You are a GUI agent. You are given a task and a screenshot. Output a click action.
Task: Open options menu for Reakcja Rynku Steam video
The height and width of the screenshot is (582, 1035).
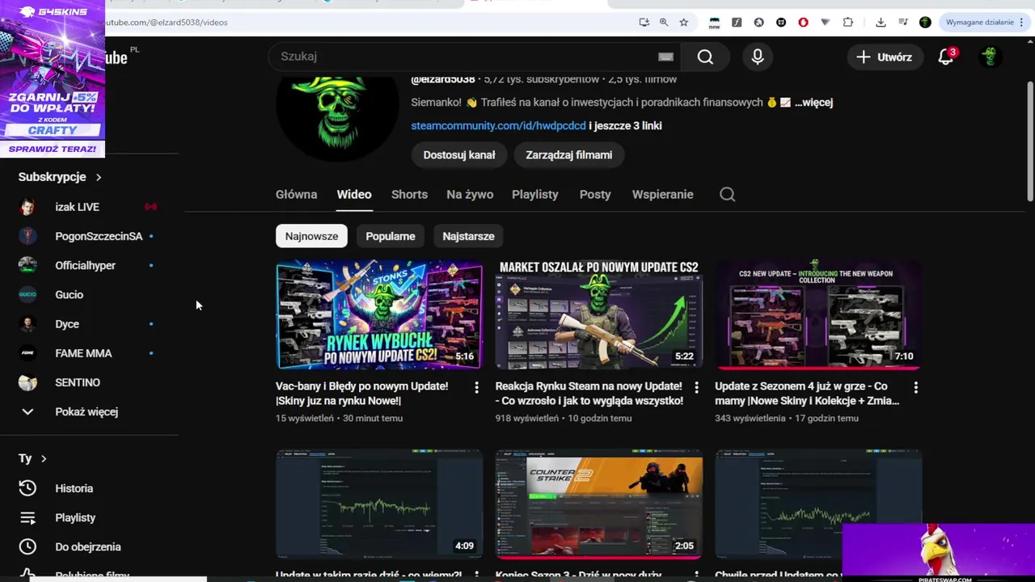[696, 388]
